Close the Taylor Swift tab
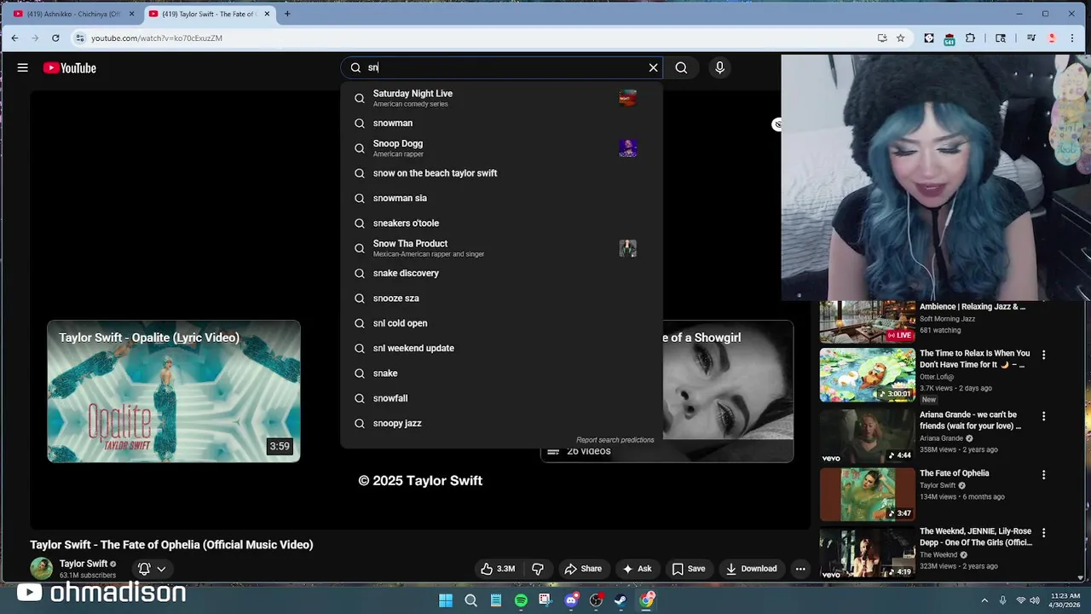The image size is (1091, 614). pyautogui.click(x=268, y=14)
